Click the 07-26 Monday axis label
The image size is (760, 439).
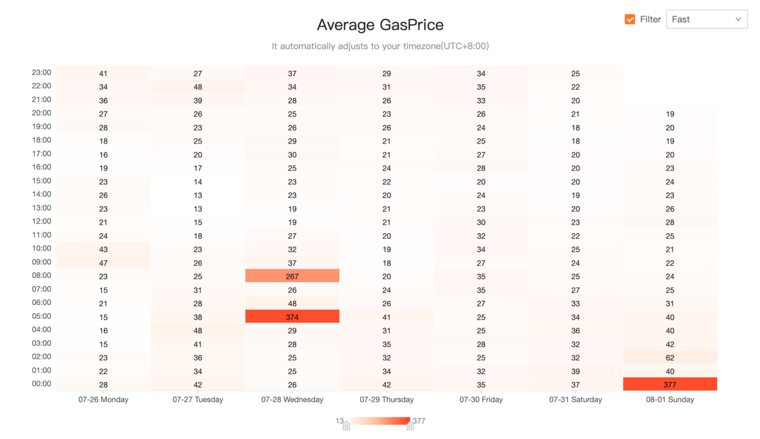pyautogui.click(x=103, y=399)
